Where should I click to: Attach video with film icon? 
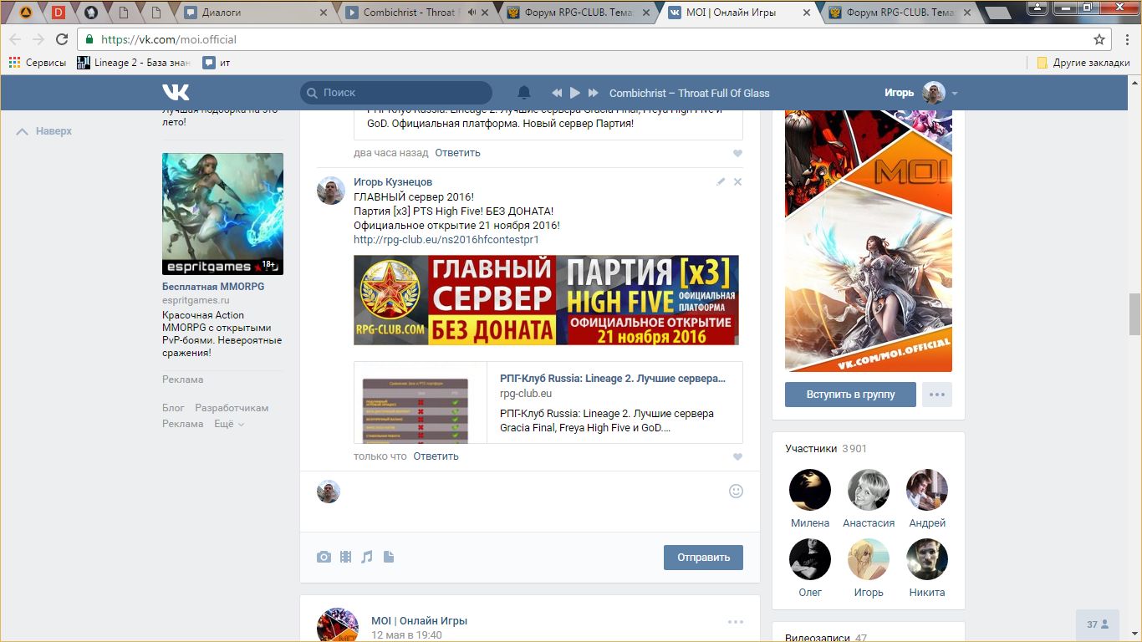[345, 557]
